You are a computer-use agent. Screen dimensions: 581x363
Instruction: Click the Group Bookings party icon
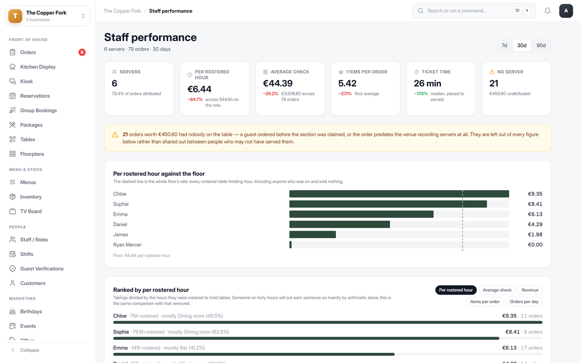(13, 110)
